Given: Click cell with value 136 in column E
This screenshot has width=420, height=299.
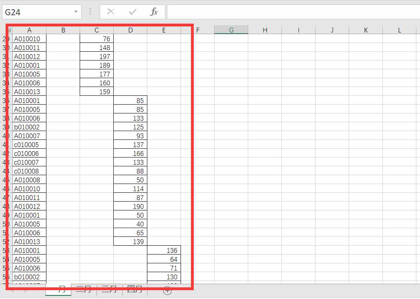Looking at the screenshot, I should point(164,251).
